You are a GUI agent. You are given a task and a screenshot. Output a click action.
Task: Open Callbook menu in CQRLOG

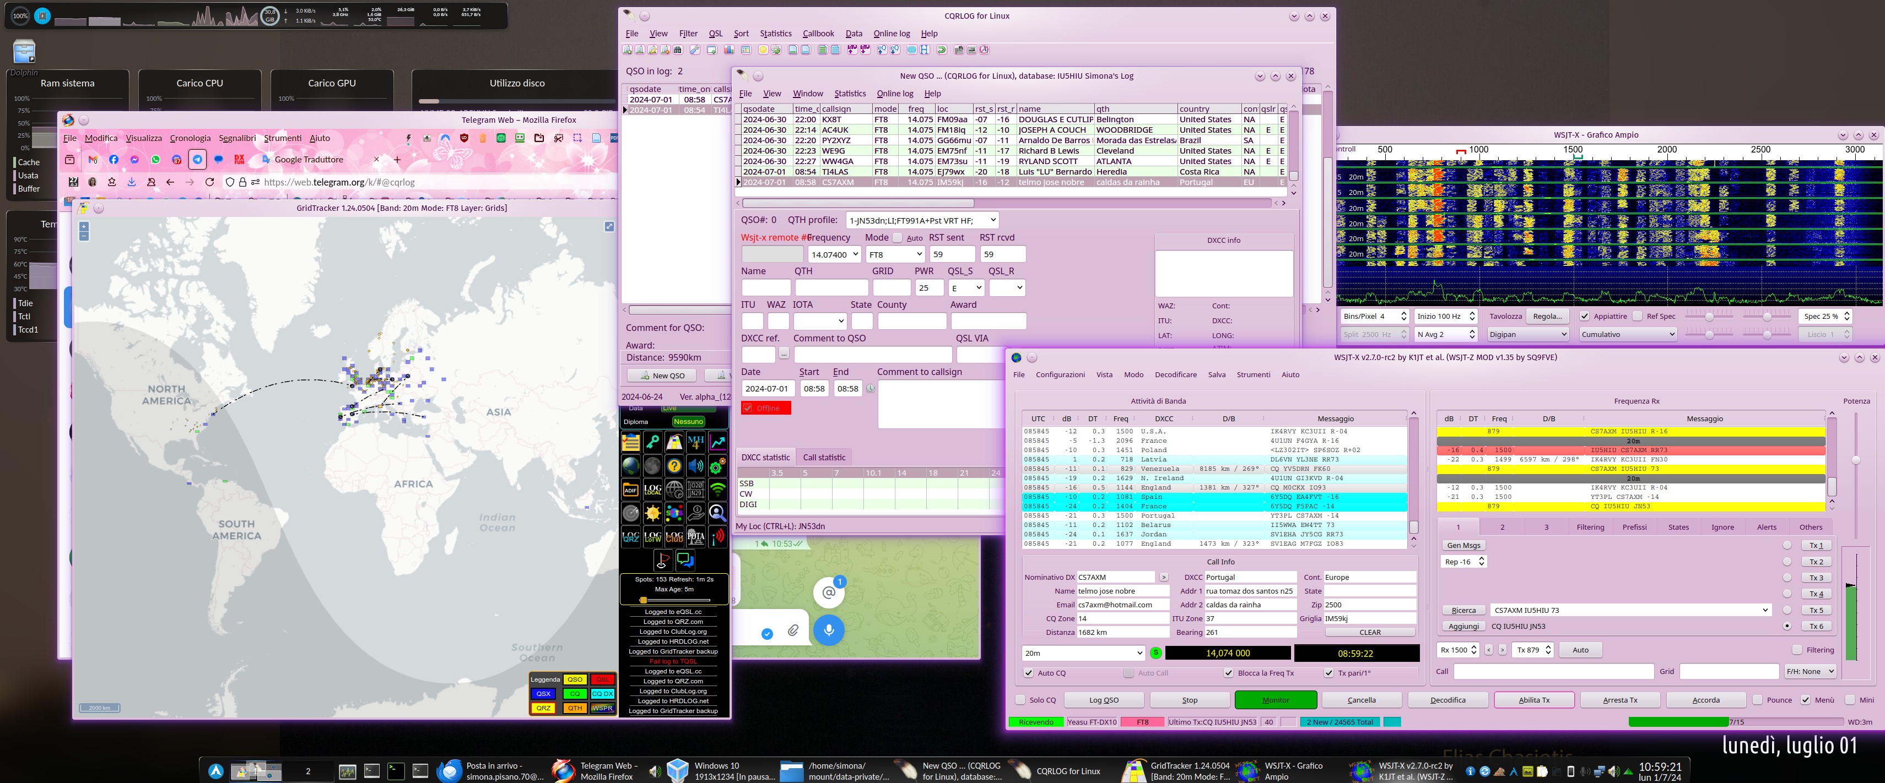click(818, 34)
